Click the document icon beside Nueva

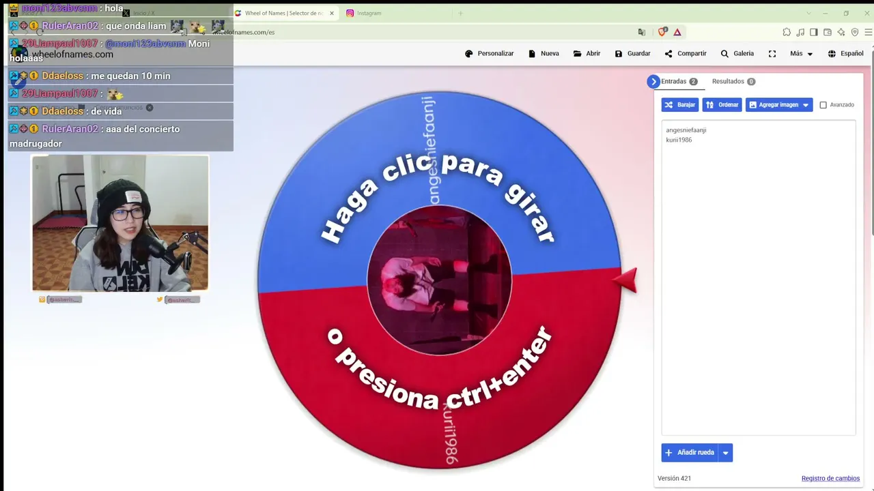click(532, 54)
